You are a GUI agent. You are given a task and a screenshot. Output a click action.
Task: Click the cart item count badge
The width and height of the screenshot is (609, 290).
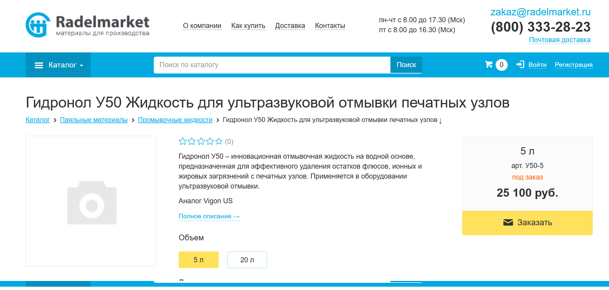click(501, 65)
